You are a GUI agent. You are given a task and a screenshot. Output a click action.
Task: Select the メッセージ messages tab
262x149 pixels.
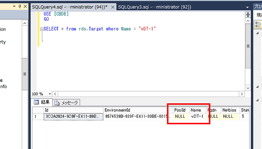pyautogui.click(x=66, y=103)
